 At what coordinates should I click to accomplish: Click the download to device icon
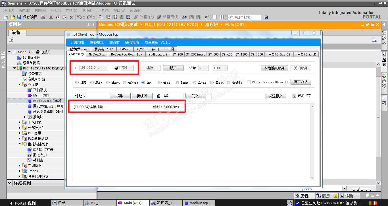click(x=108, y=17)
